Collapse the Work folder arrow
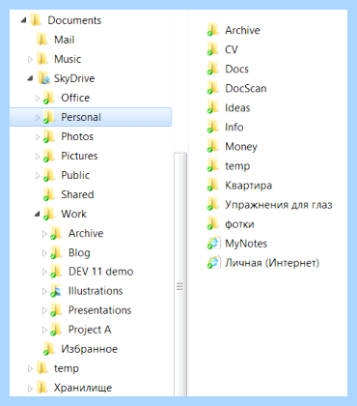 38,215
